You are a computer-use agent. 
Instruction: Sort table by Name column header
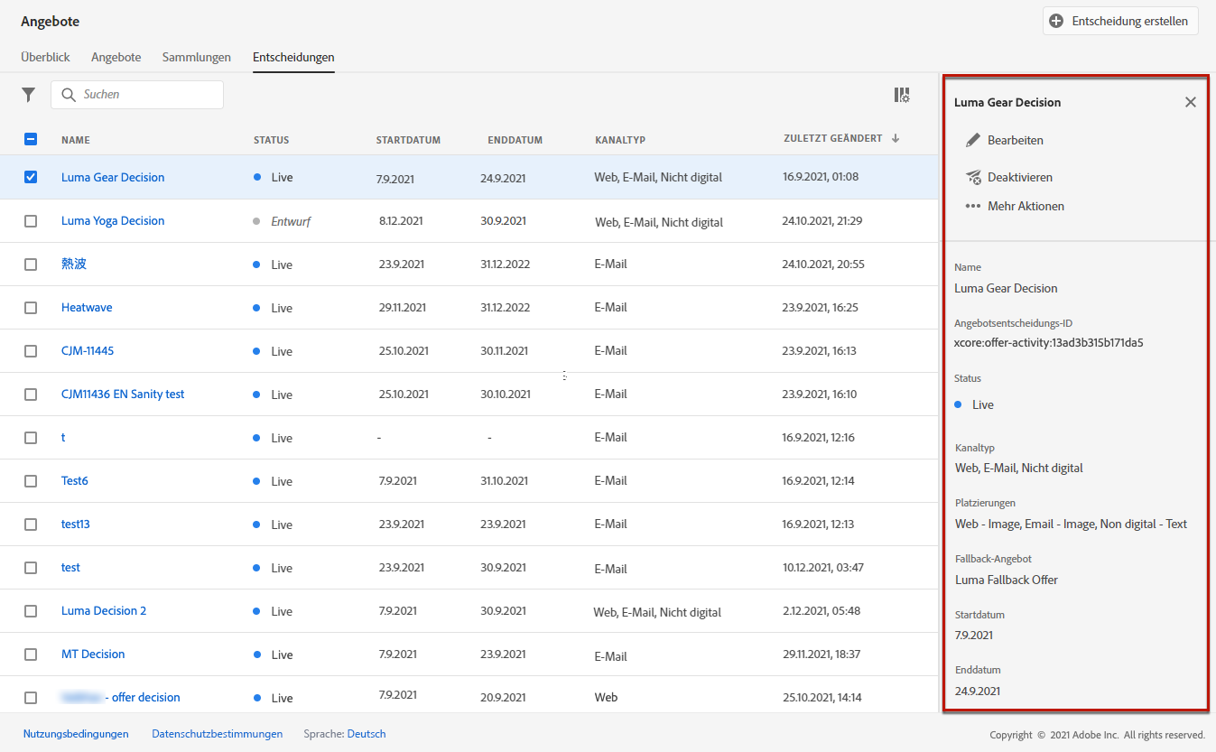[x=76, y=140]
